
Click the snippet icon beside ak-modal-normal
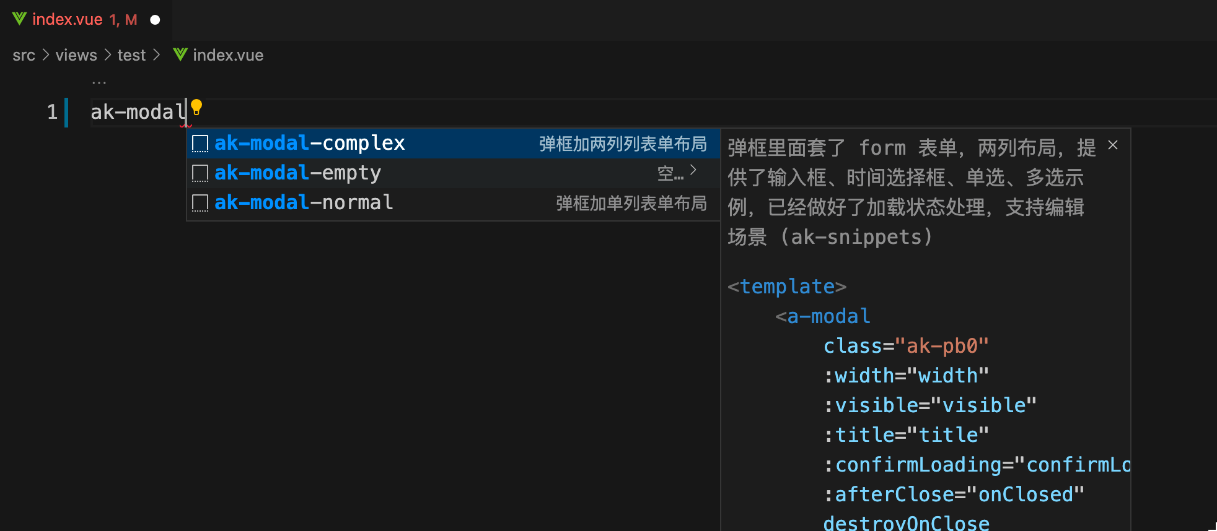pos(200,203)
